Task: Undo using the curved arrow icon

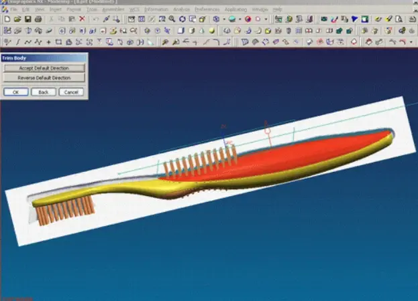Action: click(x=95, y=19)
